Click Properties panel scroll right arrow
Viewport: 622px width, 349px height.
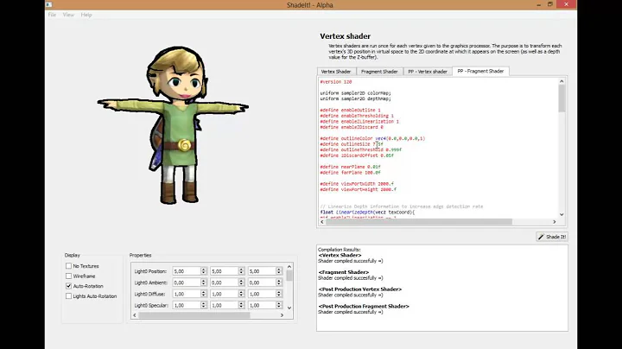(282, 315)
